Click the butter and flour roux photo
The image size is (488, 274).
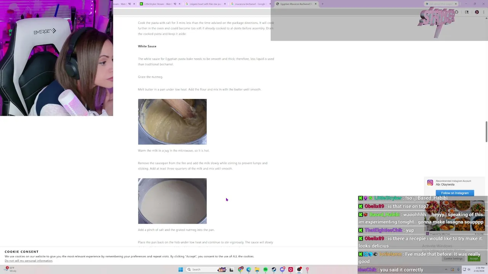(x=172, y=122)
